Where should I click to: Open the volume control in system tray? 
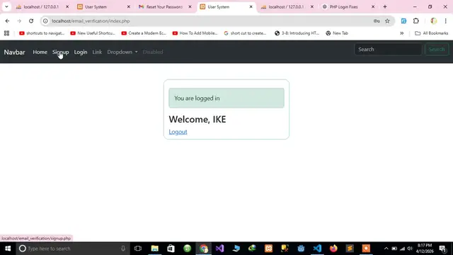[410, 249]
